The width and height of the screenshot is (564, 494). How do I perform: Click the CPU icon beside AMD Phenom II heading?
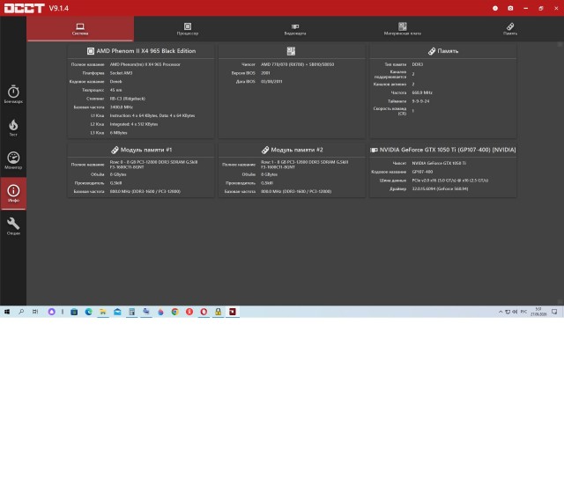pos(91,51)
